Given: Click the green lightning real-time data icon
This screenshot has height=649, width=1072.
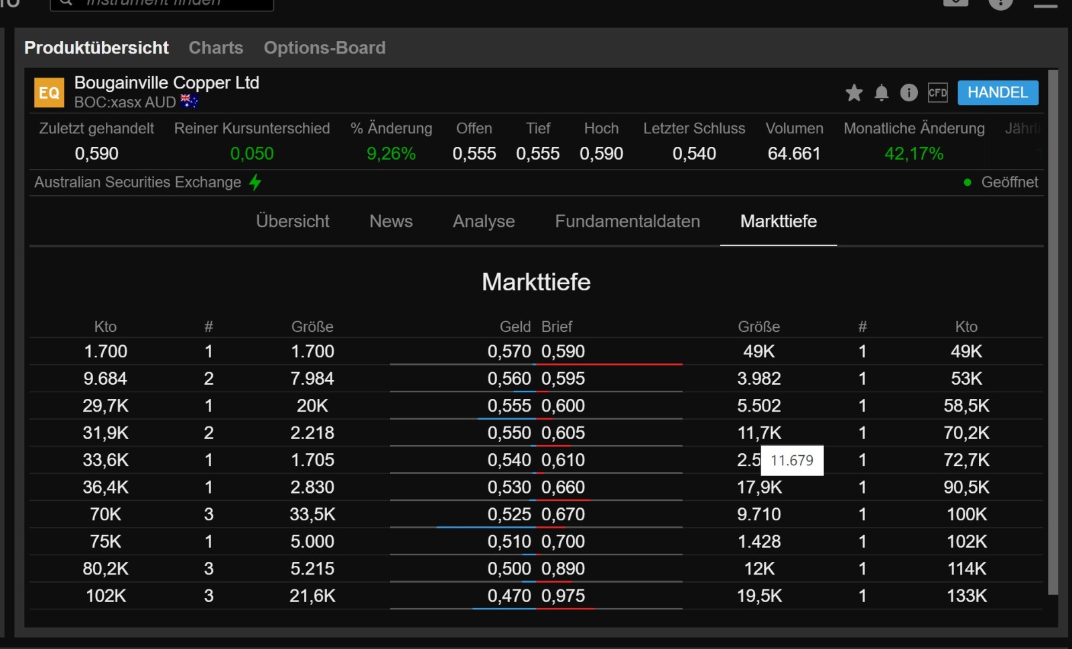Looking at the screenshot, I should tap(255, 182).
